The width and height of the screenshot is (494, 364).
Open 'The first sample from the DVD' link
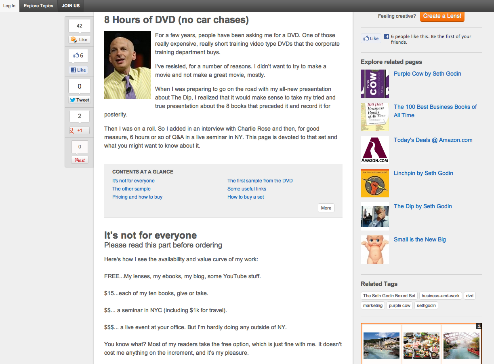click(260, 181)
